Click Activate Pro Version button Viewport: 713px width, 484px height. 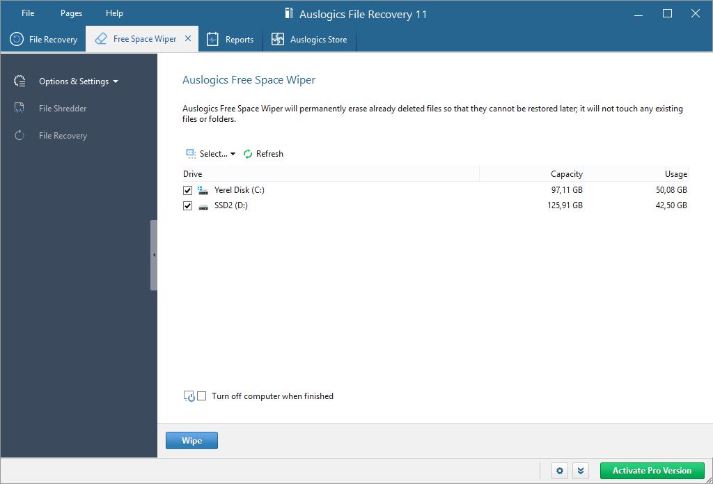pos(652,471)
